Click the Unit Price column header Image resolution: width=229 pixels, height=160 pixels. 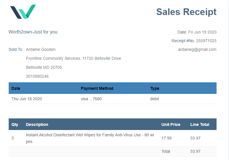point(171,124)
